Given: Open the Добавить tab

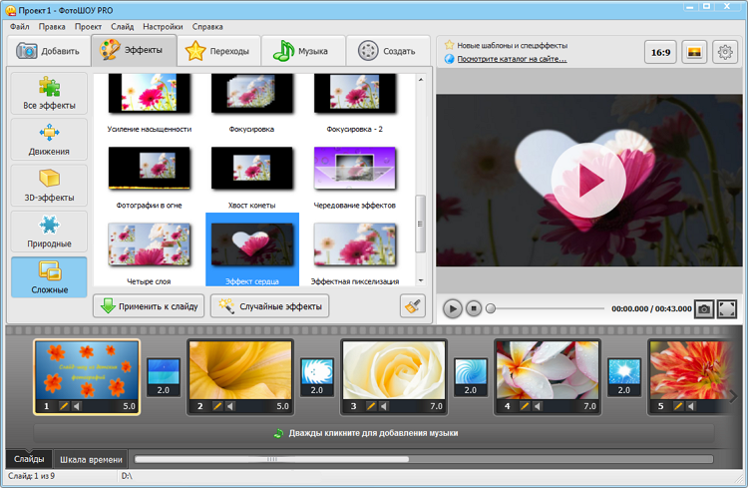Looking at the screenshot, I should pos(49,51).
